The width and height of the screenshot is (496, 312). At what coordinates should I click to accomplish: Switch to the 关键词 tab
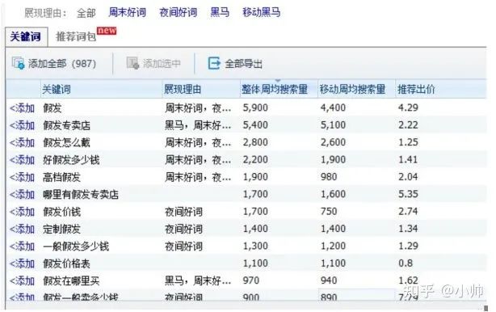(x=25, y=36)
